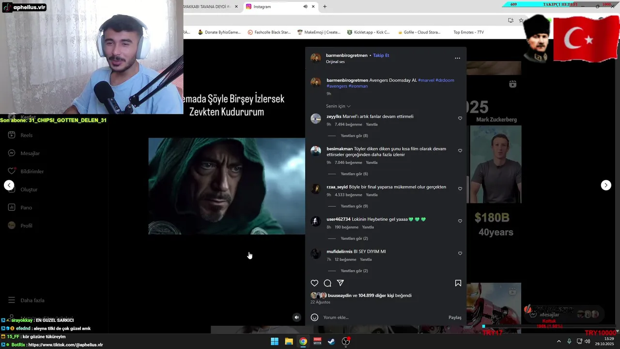Like user462734 comment heart
The width and height of the screenshot is (620, 349).
(460, 221)
